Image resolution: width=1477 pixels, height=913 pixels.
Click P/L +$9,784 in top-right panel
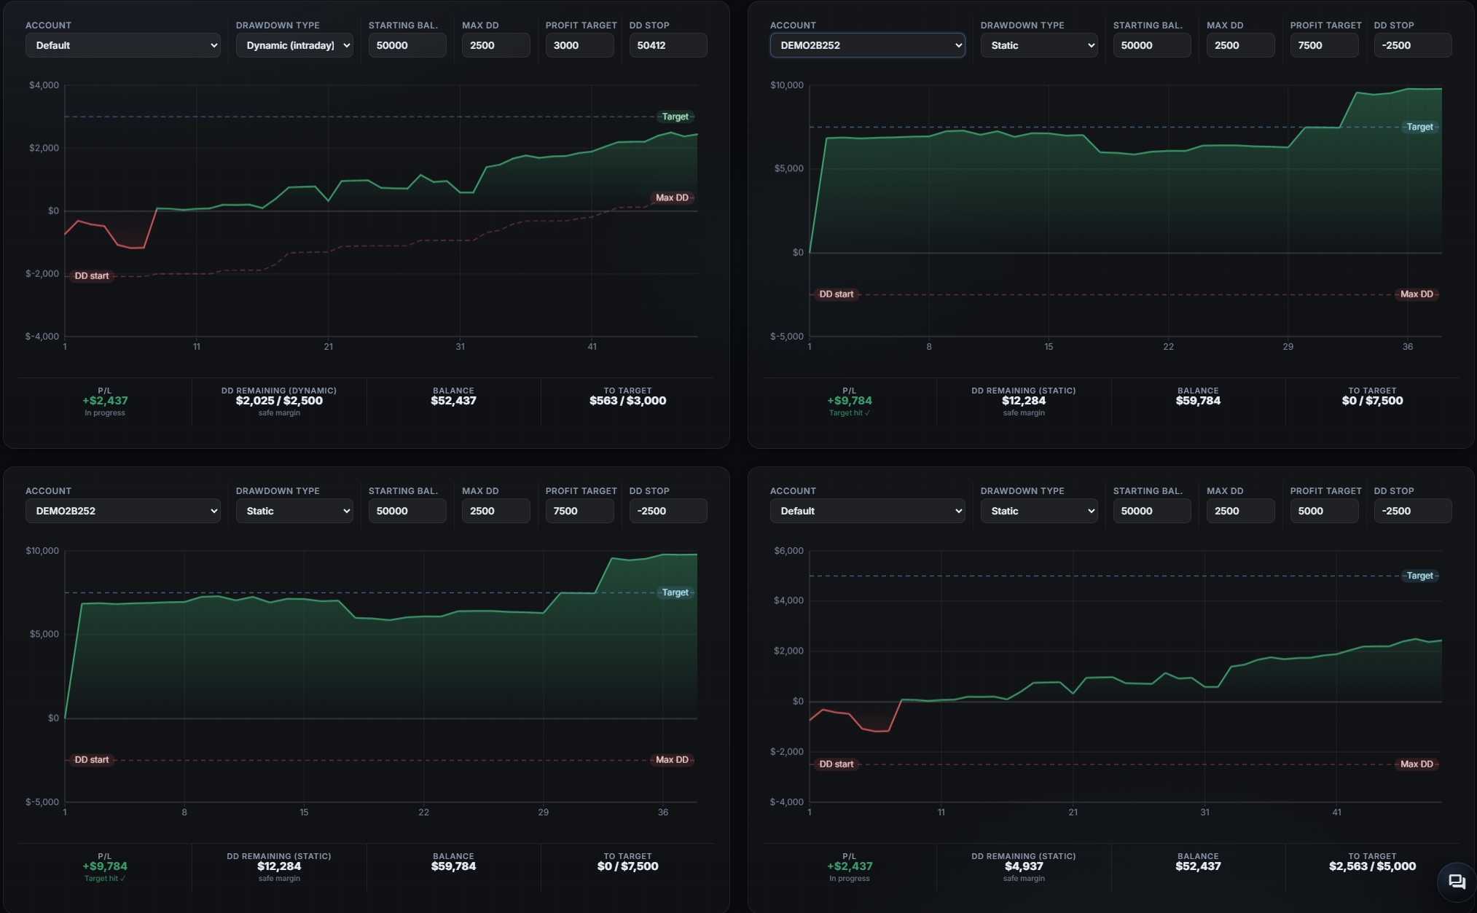(850, 401)
